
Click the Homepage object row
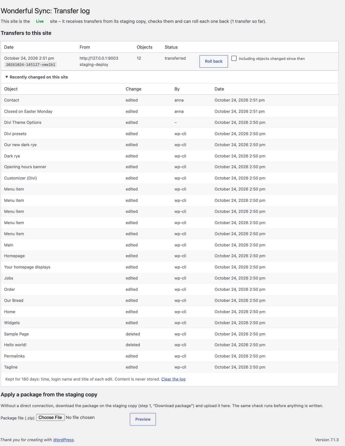point(170,256)
